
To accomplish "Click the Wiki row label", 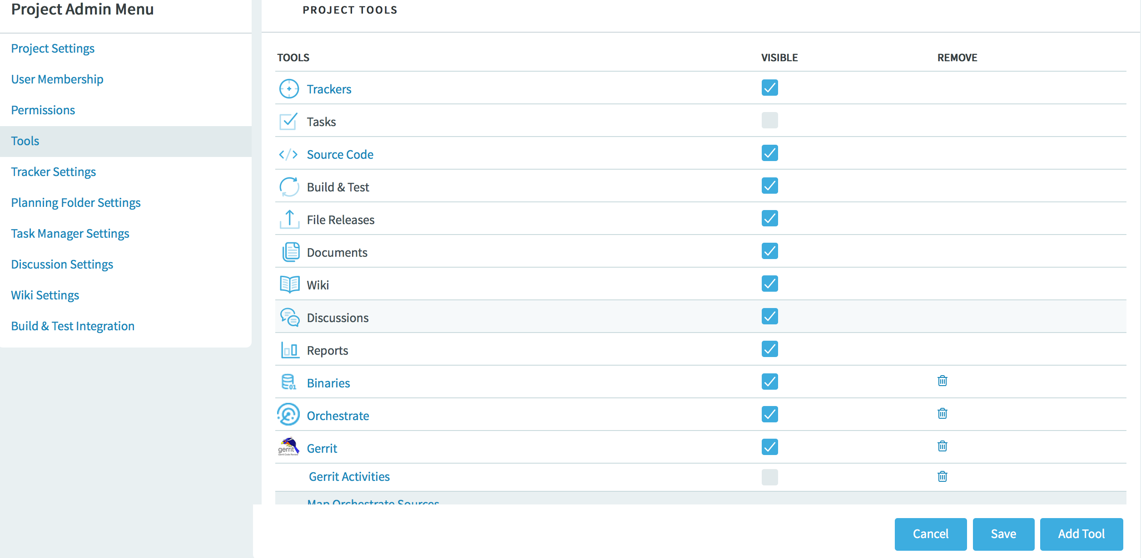I will click(317, 285).
